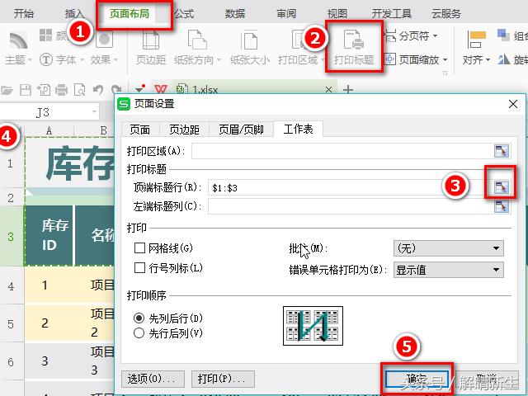
Task: Click the redo arrow icon
Action: click(116, 90)
